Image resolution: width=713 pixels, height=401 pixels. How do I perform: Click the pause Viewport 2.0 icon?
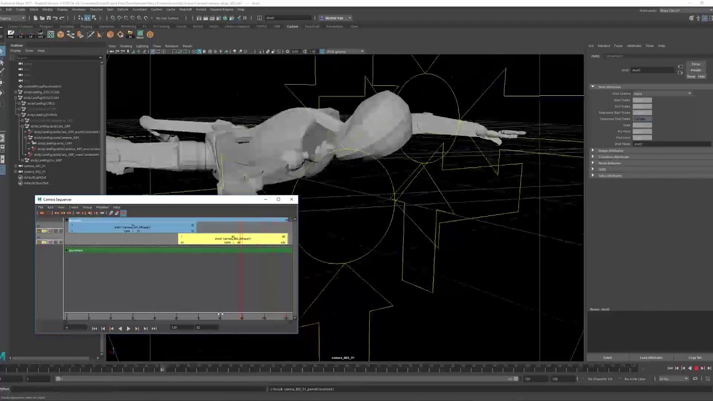coord(245,18)
